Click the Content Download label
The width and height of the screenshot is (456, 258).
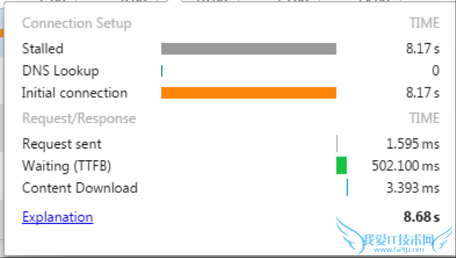(x=80, y=188)
